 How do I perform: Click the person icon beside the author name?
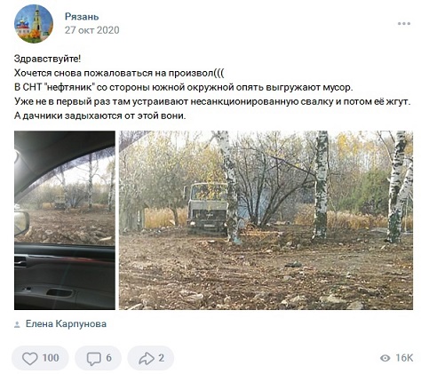click(x=17, y=324)
